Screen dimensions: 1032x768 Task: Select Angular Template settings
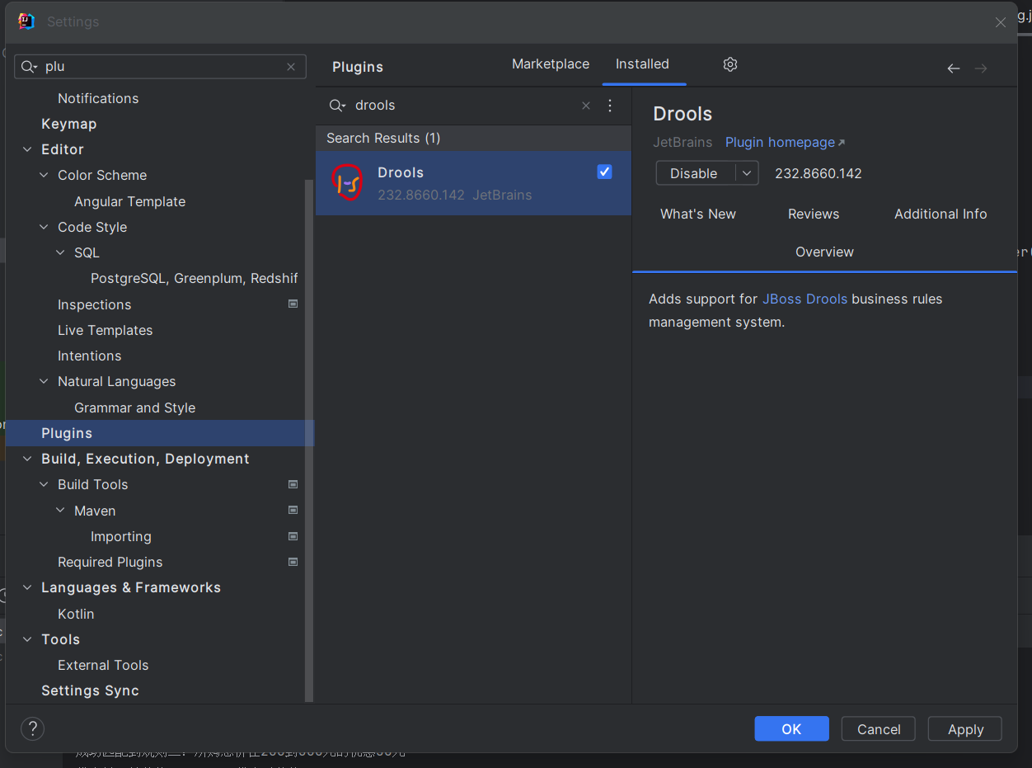click(129, 201)
